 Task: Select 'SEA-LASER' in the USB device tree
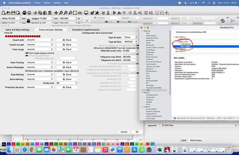[x=185, y=46]
